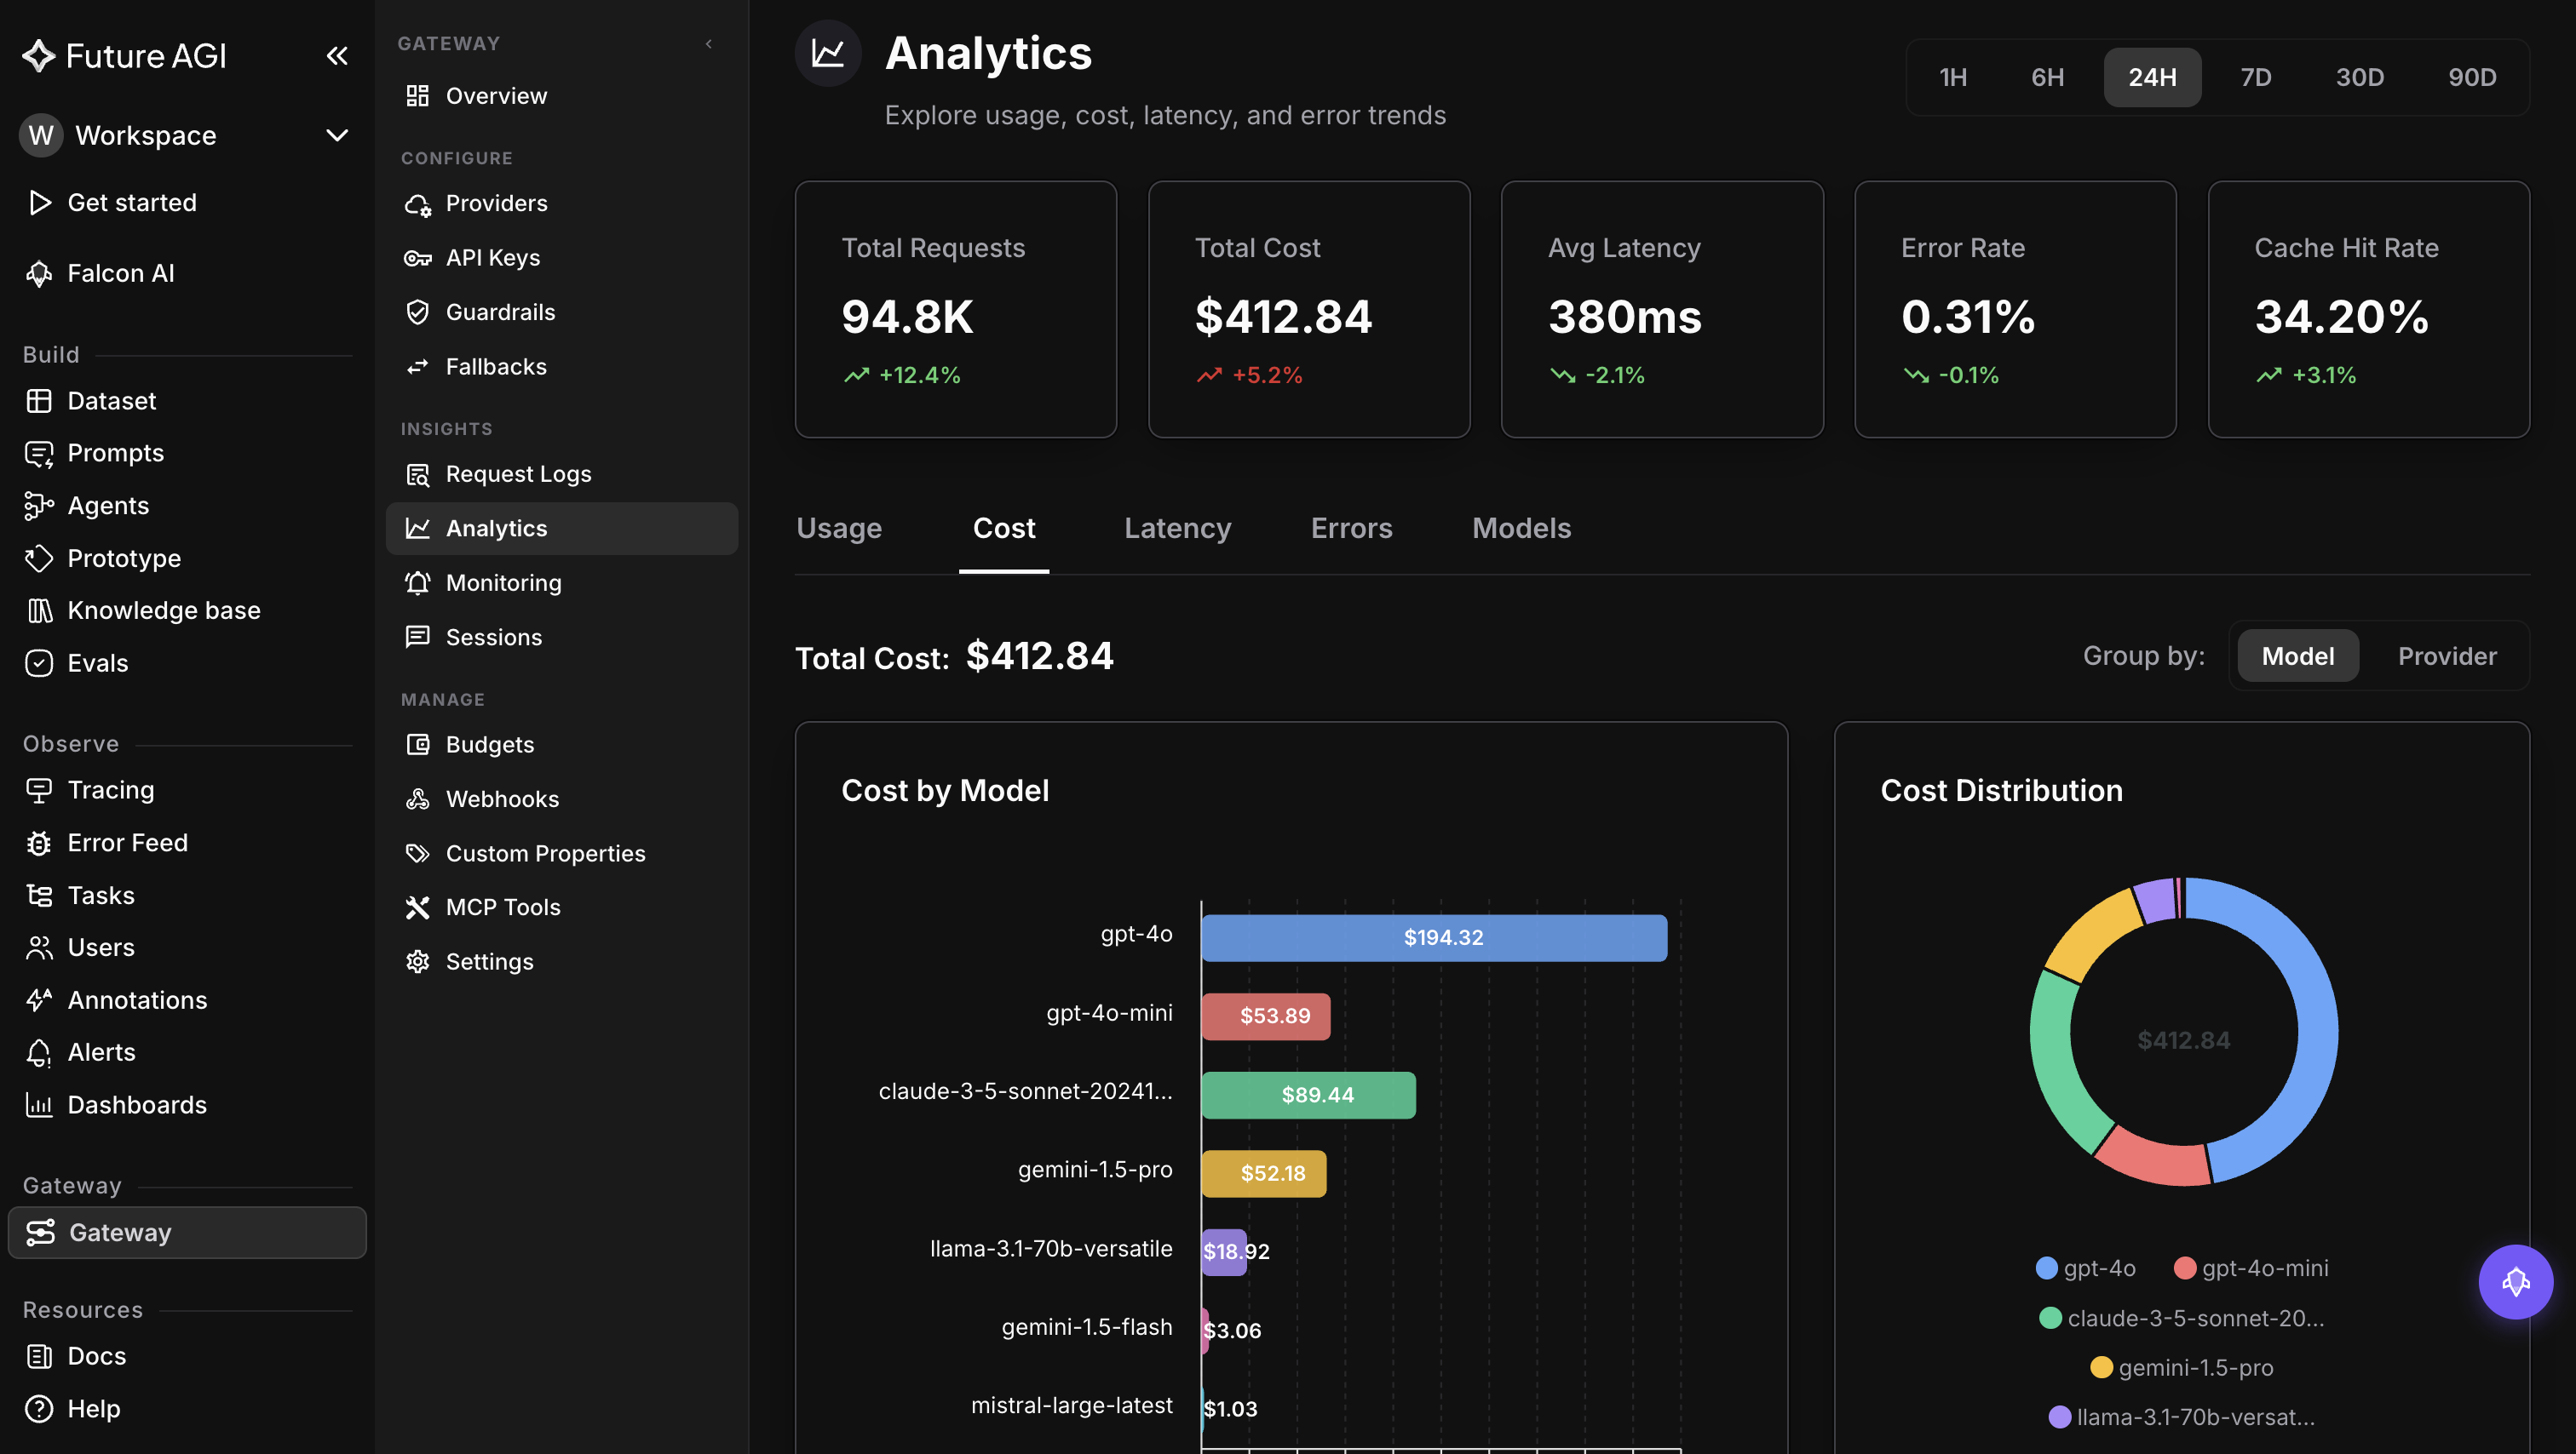Switch time range to 7D

pyautogui.click(x=2256, y=77)
